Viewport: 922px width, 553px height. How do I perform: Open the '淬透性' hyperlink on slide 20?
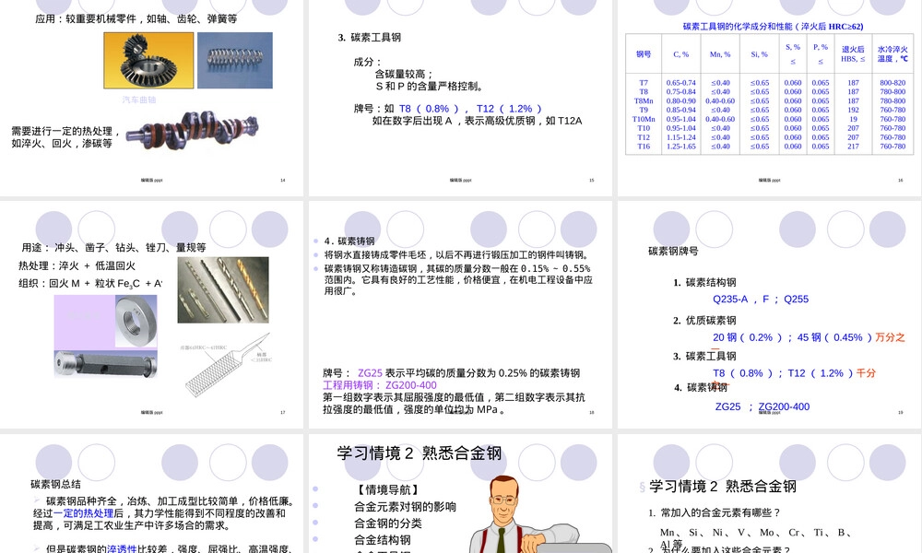[122, 549]
